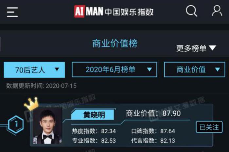This screenshot has height=152, width=229.
Task: Open 黄晓明 name label
Action: tap(94, 115)
